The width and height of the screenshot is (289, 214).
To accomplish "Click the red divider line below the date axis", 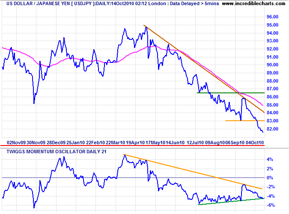I will [133, 146].
